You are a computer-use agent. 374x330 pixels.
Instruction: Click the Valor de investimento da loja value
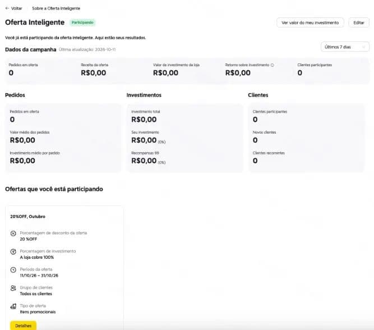(x=166, y=73)
